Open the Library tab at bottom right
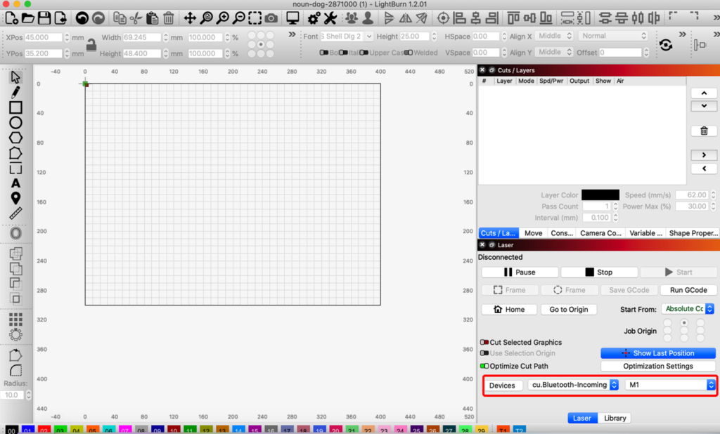This screenshot has width=720, height=434. click(614, 418)
